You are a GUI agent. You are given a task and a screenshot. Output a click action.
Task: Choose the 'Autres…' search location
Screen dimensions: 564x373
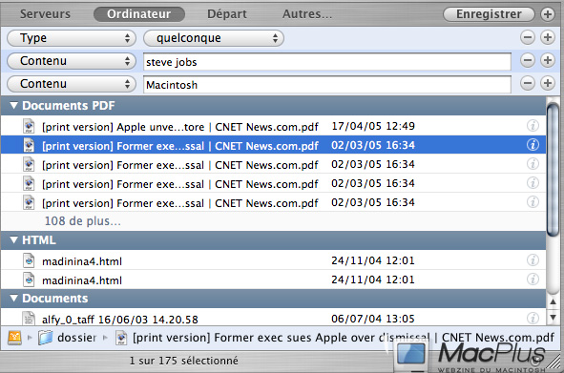tap(307, 14)
